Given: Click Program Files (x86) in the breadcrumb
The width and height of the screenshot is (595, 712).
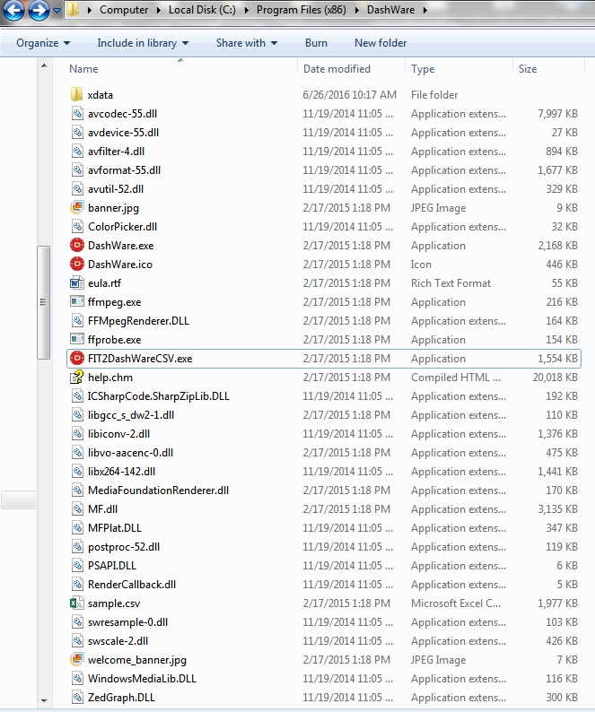Looking at the screenshot, I should [x=301, y=10].
